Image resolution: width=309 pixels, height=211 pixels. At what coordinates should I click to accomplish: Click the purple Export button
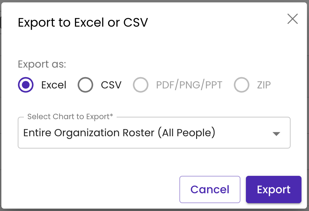pos(274,189)
